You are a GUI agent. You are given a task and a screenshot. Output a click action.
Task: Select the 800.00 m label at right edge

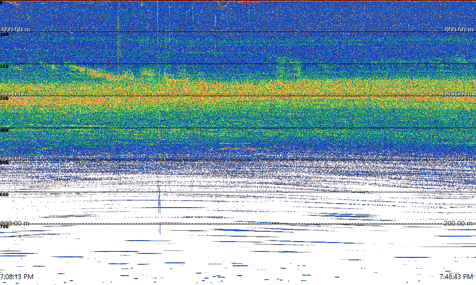[459, 29]
